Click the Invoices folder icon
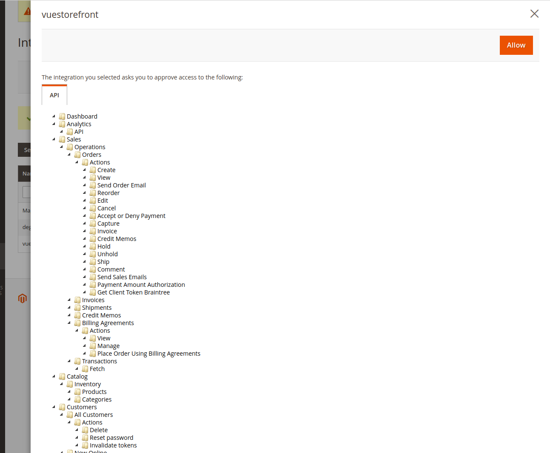Viewport: 550px width, 453px height. click(x=77, y=300)
